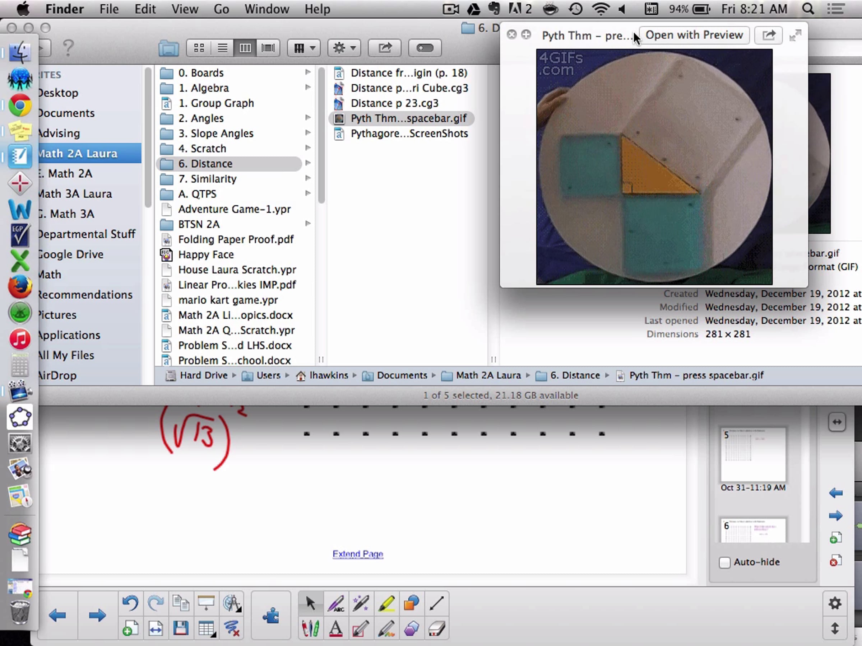The width and height of the screenshot is (862, 646).
Task: Open the View menu in menu bar
Action: pyautogui.click(x=184, y=9)
